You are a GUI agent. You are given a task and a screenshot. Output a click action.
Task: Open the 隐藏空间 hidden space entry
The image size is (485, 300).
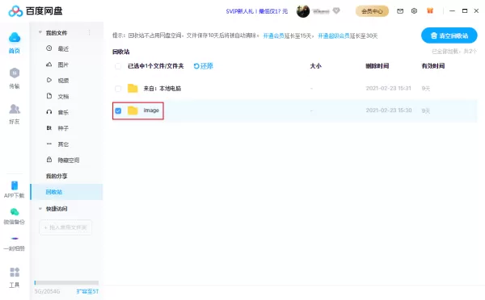click(69, 160)
